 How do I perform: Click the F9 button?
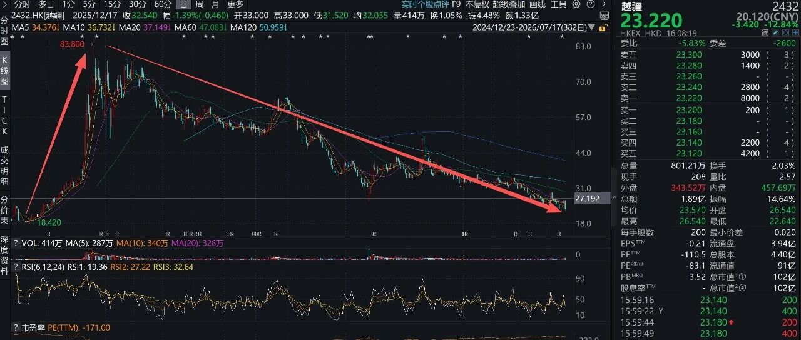pos(456,4)
